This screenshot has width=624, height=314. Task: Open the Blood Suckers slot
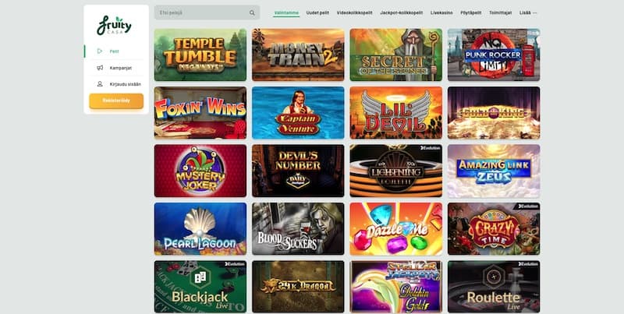pos(298,228)
